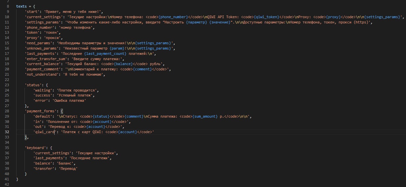The width and height of the screenshot is (406, 187).
Task: Select the 'start' key
Action: [x=32, y=12]
